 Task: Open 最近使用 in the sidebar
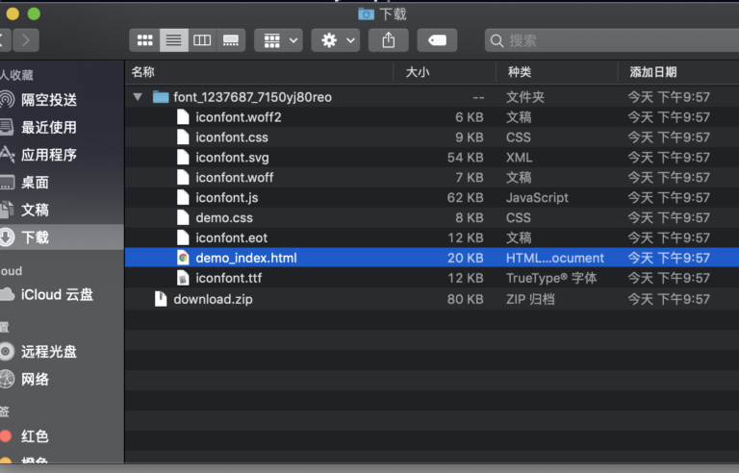click(x=49, y=127)
